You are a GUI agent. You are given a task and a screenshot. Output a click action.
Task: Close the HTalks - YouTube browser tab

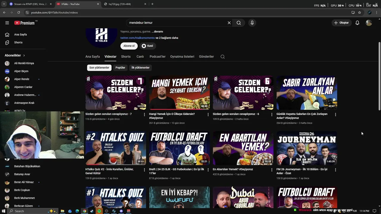click(x=98, y=4)
